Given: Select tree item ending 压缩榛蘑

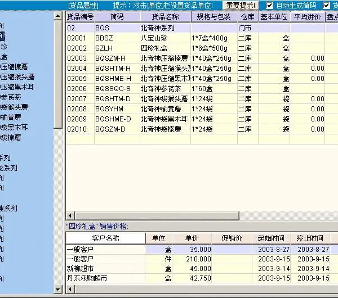Looking at the screenshot, I should (x=14, y=67).
